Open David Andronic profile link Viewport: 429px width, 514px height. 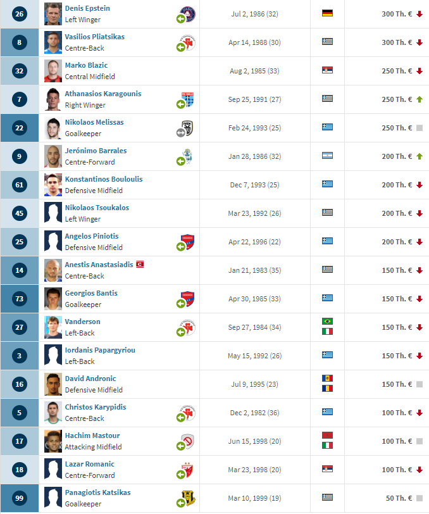tap(90, 379)
